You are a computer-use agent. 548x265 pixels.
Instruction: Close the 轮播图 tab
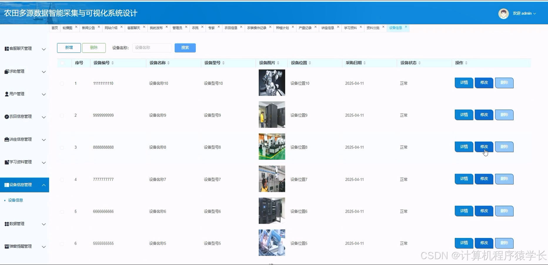(x=76, y=27)
